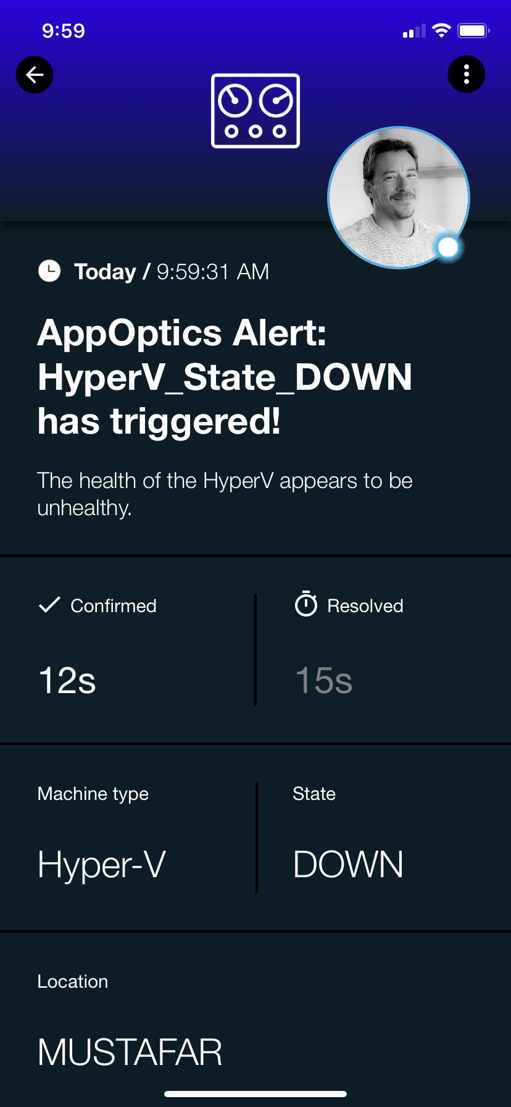Screen dimensions: 511x1107
Task: Tap the battery icon in status bar
Action: [x=473, y=30]
